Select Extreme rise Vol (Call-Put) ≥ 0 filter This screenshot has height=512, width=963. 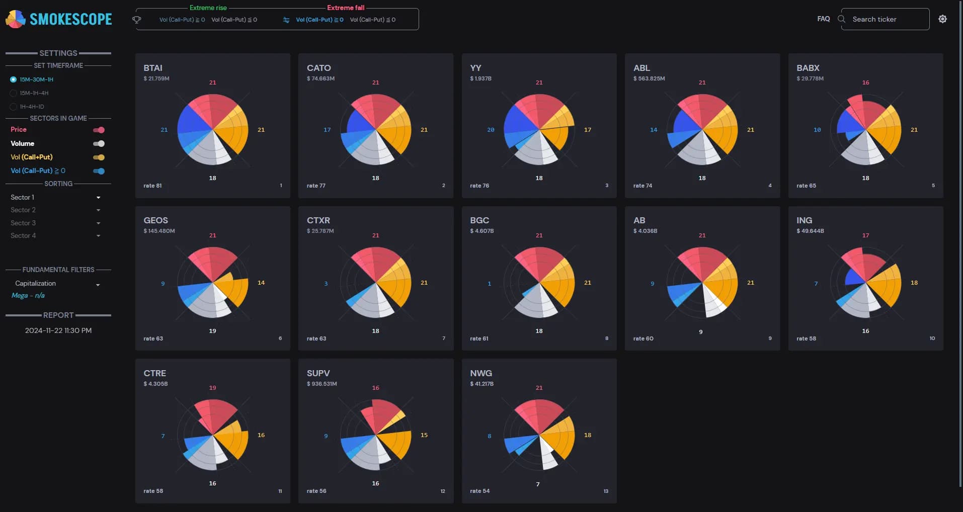tap(182, 20)
